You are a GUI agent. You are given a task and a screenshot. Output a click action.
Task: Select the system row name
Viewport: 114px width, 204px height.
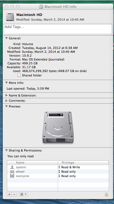point(21,167)
